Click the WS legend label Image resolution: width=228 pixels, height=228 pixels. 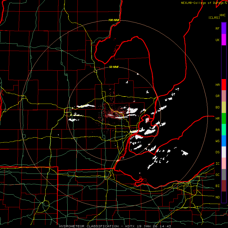click(218, 141)
